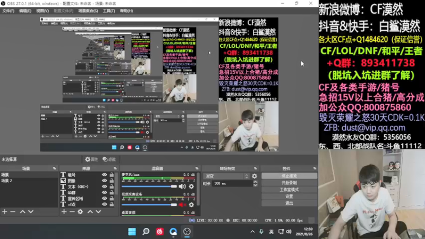
Task: Click the 开始录制 start recording button
Action: (289, 183)
